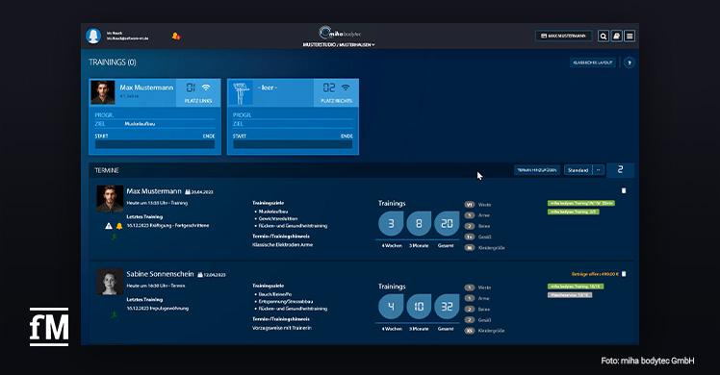Click the device icon on the empty station card

pos(240,92)
